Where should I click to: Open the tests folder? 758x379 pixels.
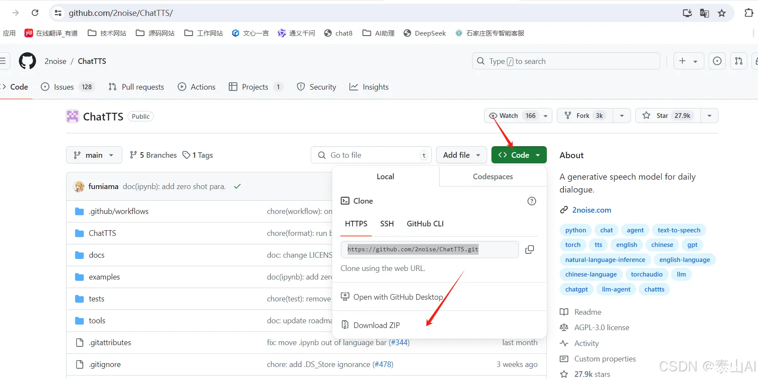point(97,299)
